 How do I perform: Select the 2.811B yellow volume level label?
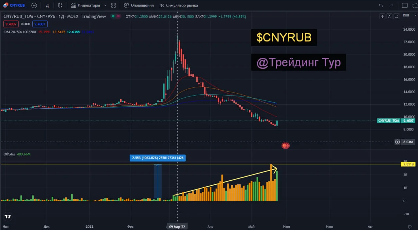pos(408,164)
